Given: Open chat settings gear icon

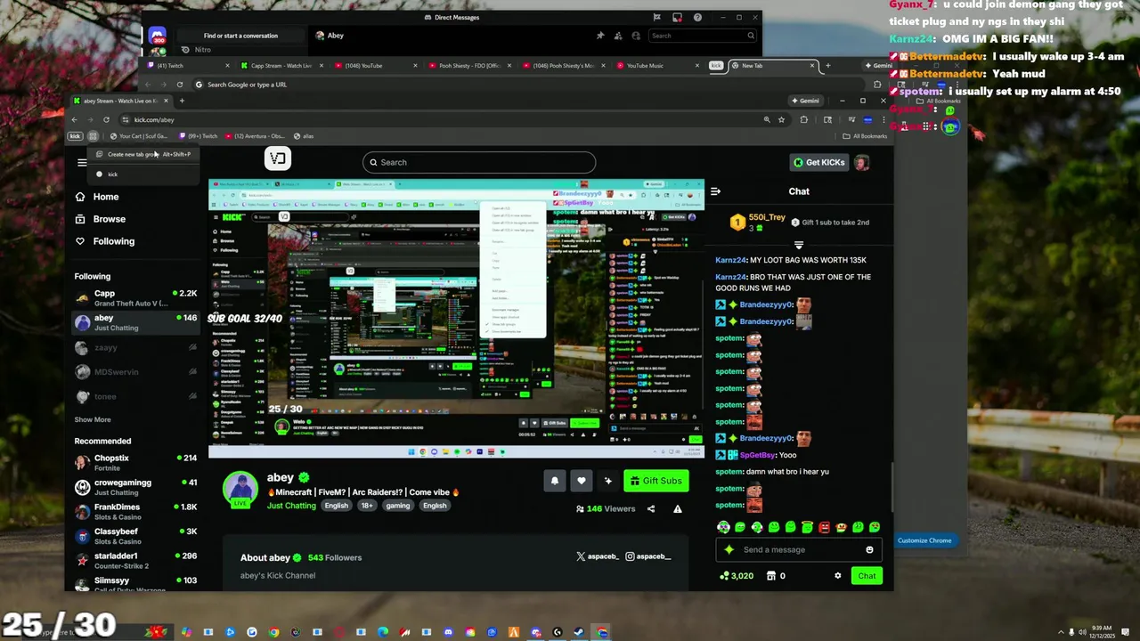Looking at the screenshot, I should pos(837,576).
